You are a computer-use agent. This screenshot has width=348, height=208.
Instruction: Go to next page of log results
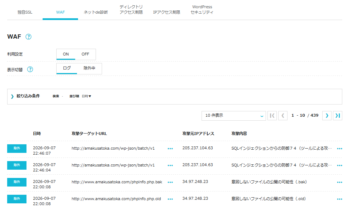(327, 116)
